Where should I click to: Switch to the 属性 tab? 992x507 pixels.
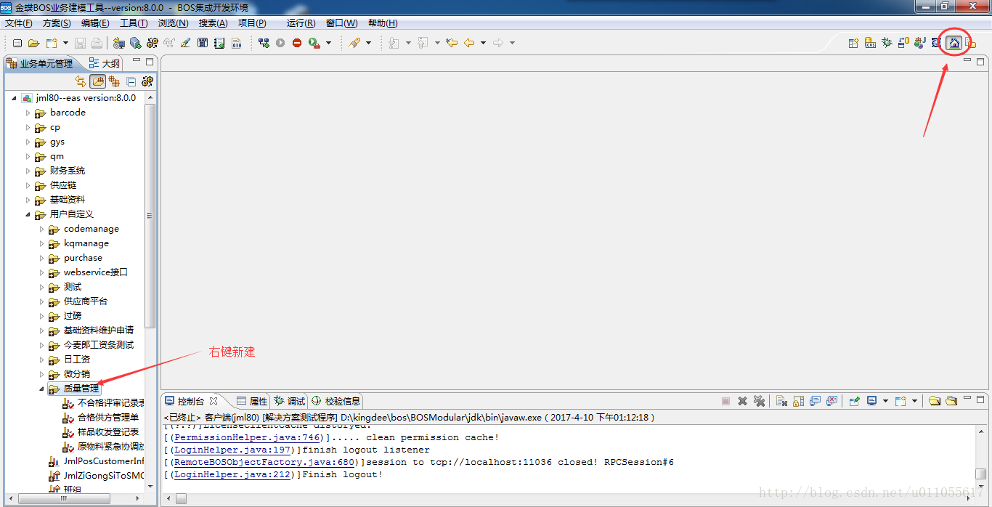251,401
